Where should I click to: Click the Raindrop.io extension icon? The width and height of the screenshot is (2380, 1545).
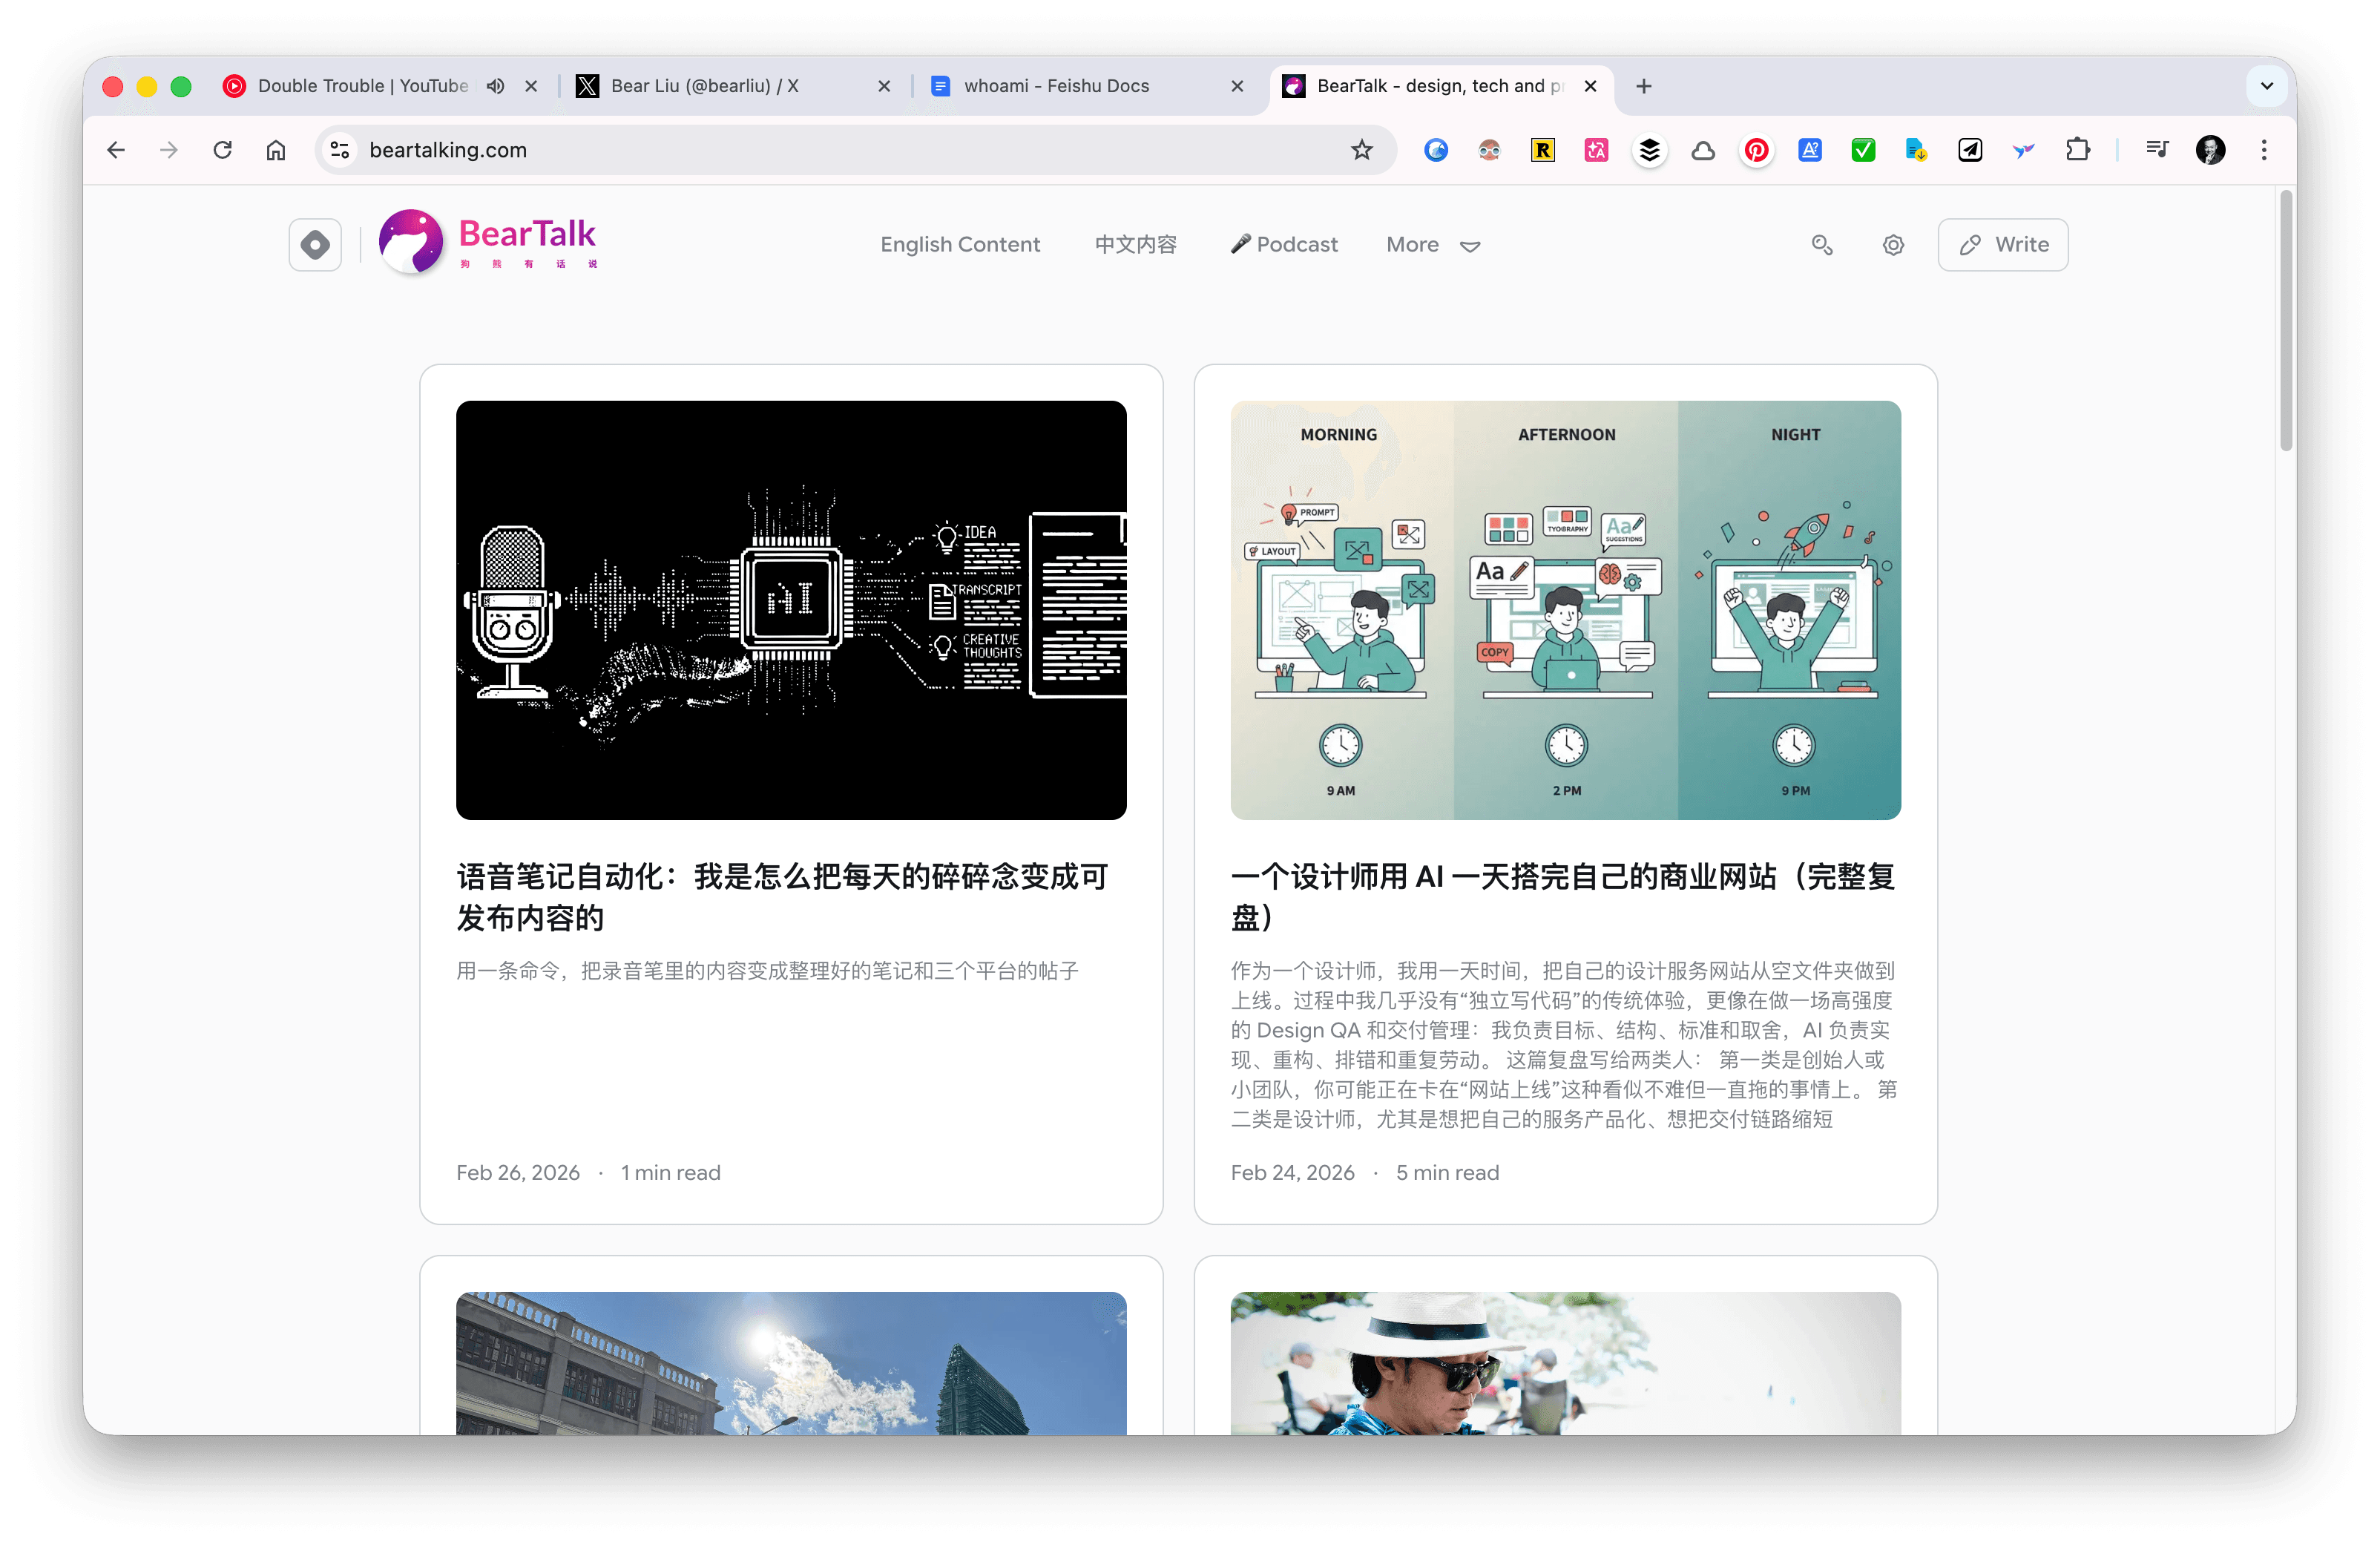[1543, 150]
